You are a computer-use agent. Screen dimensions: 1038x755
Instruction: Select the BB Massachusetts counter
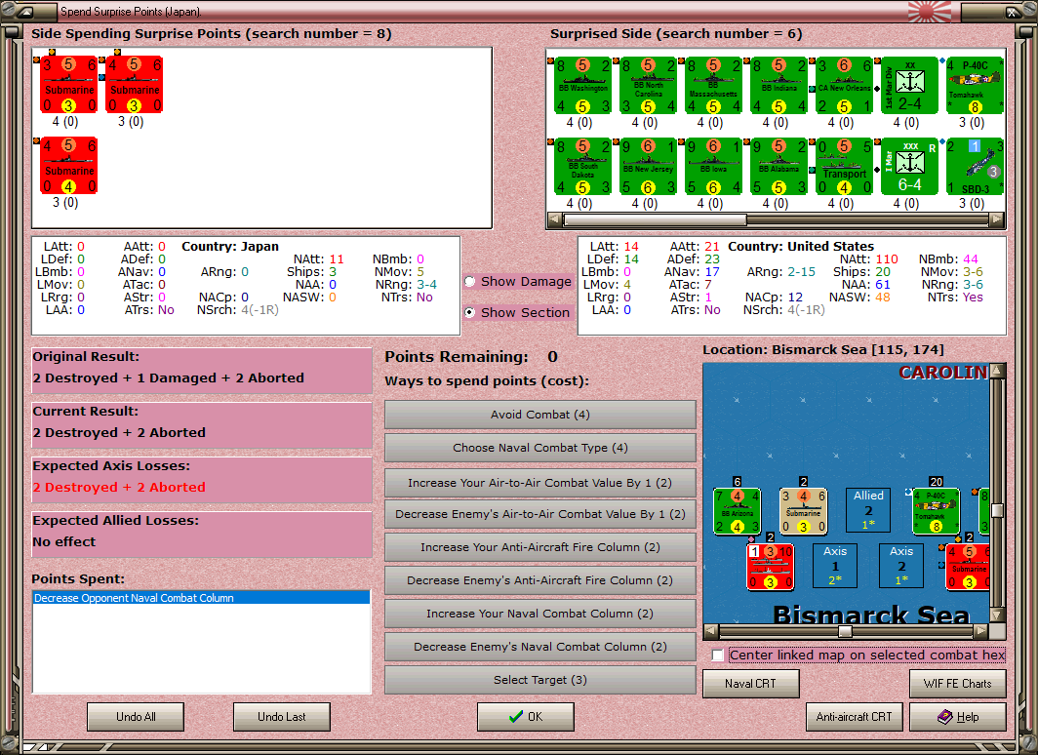[714, 86]
